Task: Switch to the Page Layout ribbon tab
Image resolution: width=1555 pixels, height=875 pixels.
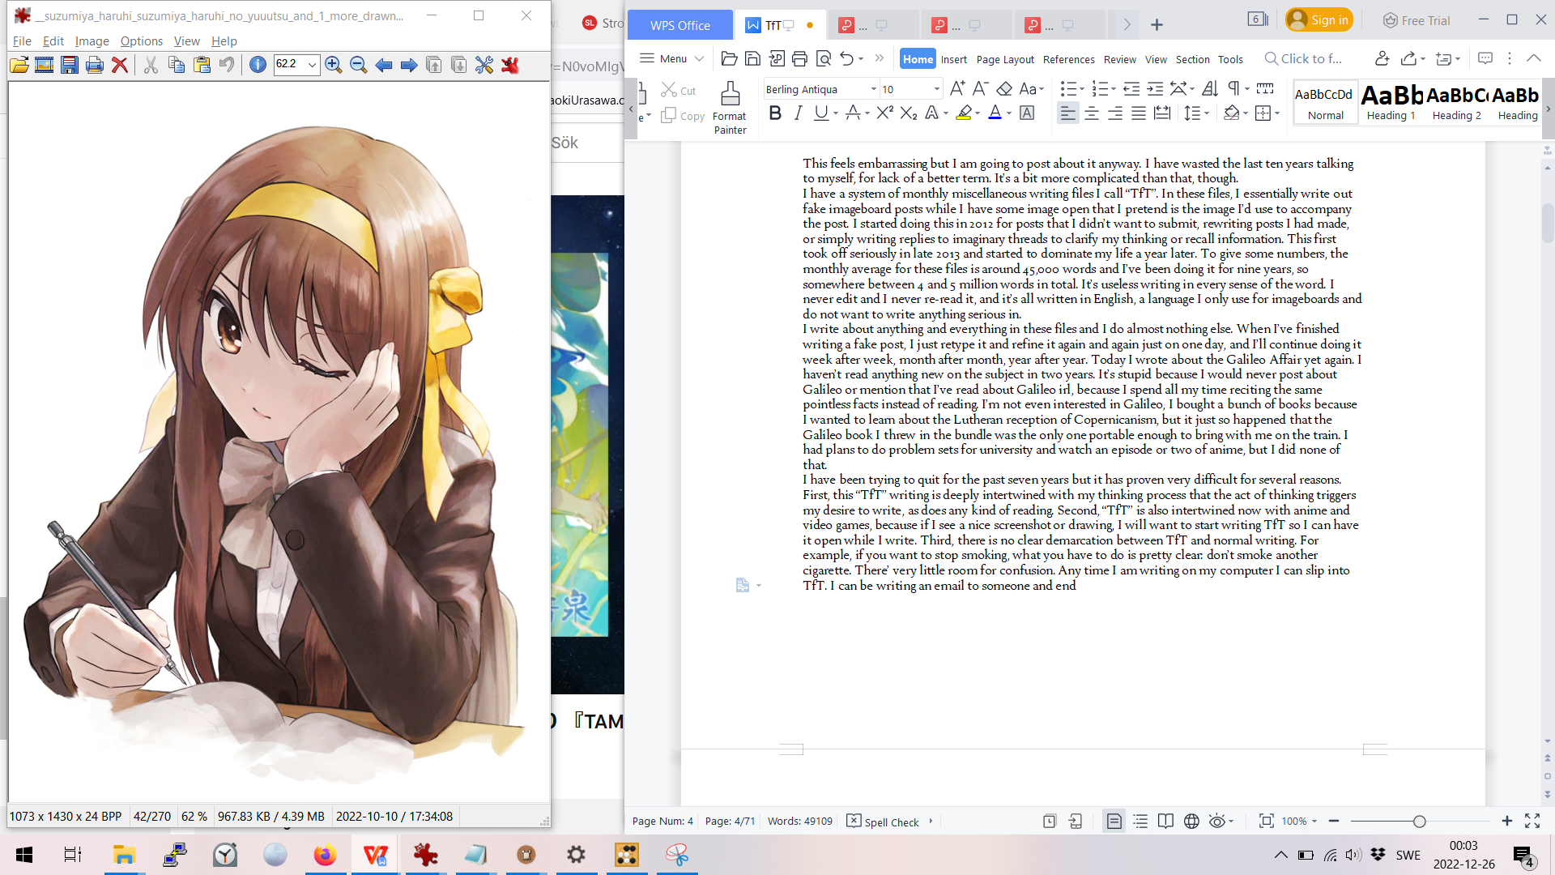Action: tap(1004, 59)
